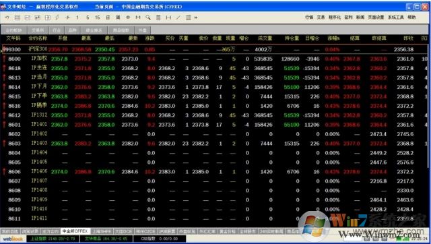Image resolution: width=431 pixels, height=244 pixels.
Task: Click the magnifier search icon
Action: (x=148, y=18)
